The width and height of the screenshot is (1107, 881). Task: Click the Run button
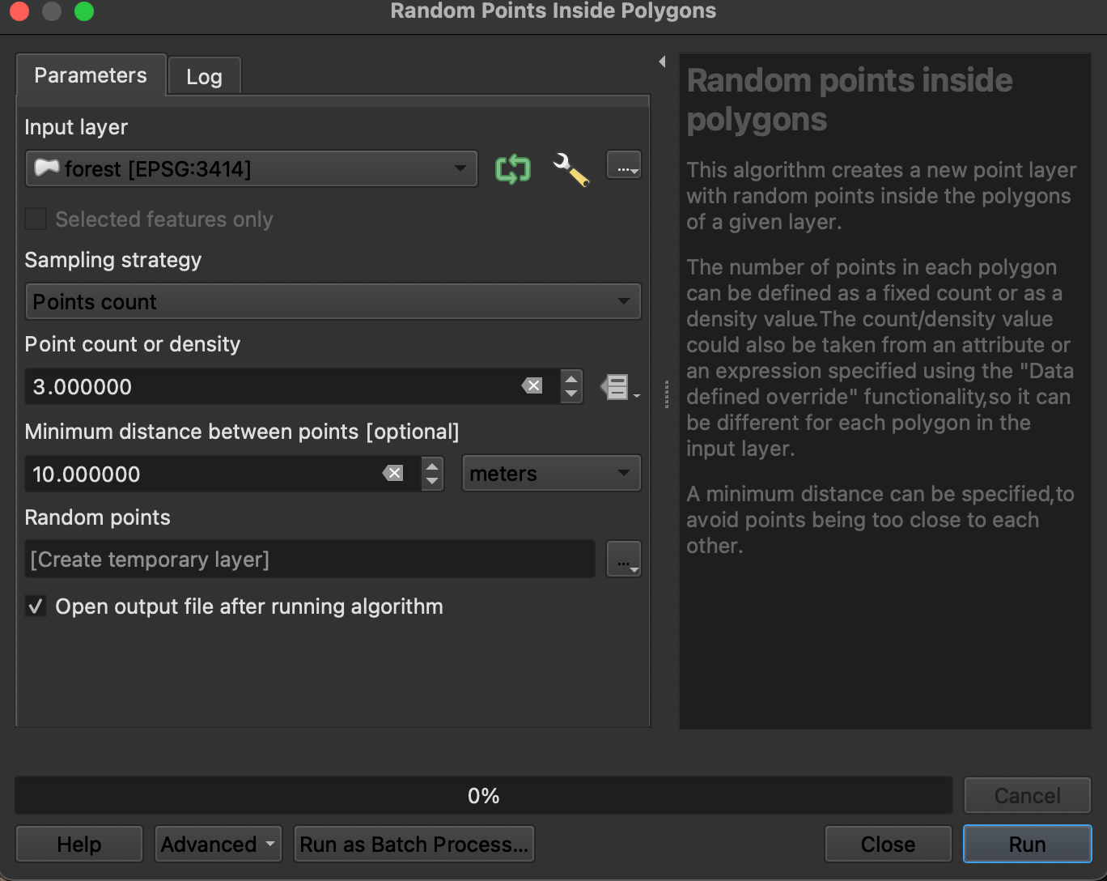(x=1027, y=845)
